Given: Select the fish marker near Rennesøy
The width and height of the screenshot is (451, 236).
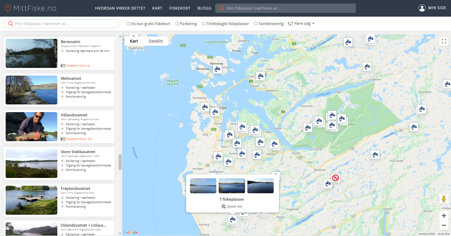Looking at the screenshot, I should point(217,69).
